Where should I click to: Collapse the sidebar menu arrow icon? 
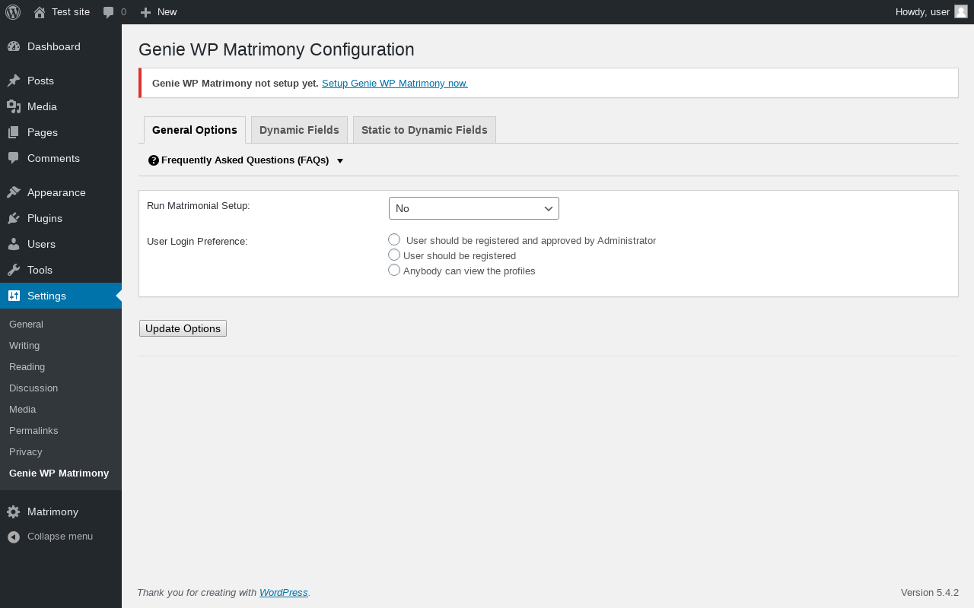pyautogui.click(x=14, y=537)
